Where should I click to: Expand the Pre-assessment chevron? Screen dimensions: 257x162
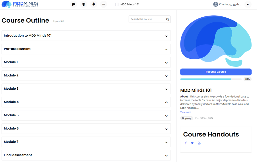click(x=166, y=49)
